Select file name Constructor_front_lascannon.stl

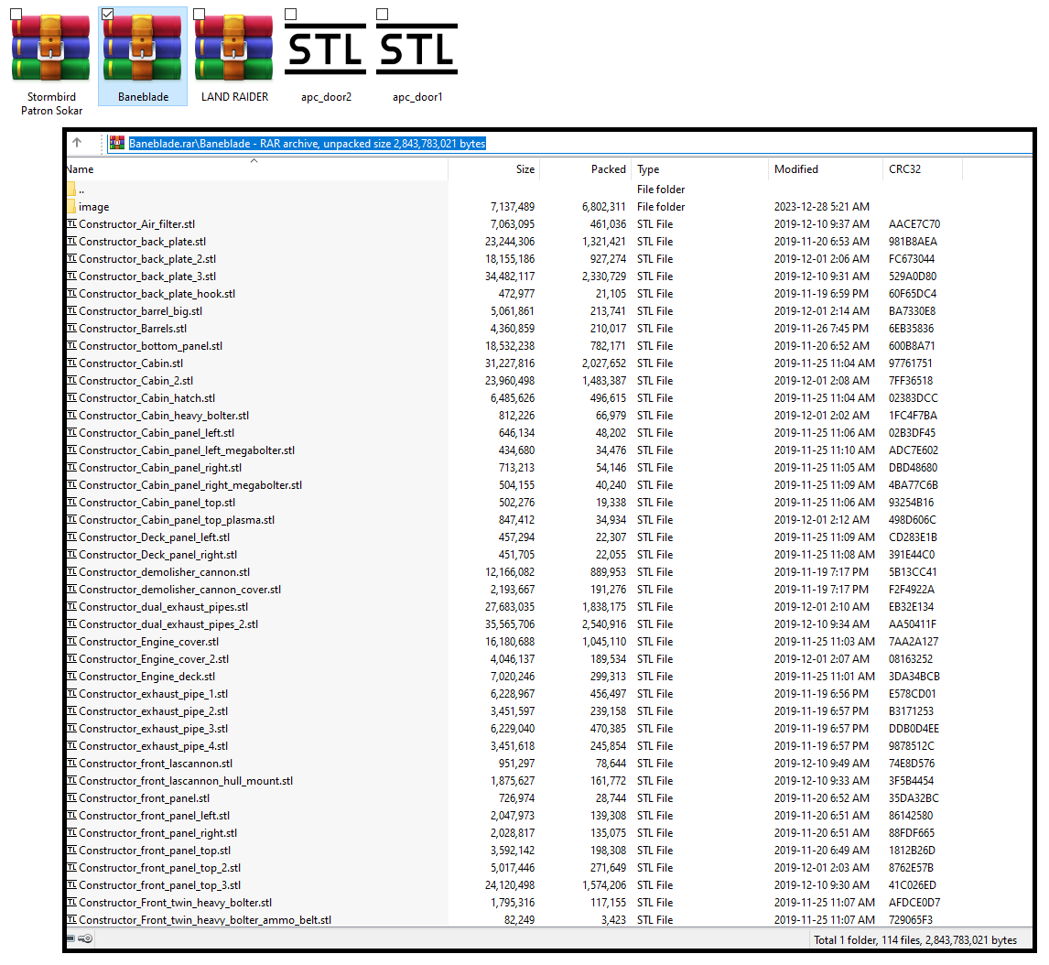click(x=156, y=764)
